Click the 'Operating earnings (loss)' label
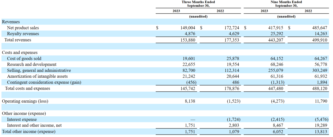Image resolution: width=333 pixels, height=137 pixels. click(x=25, y=101)
